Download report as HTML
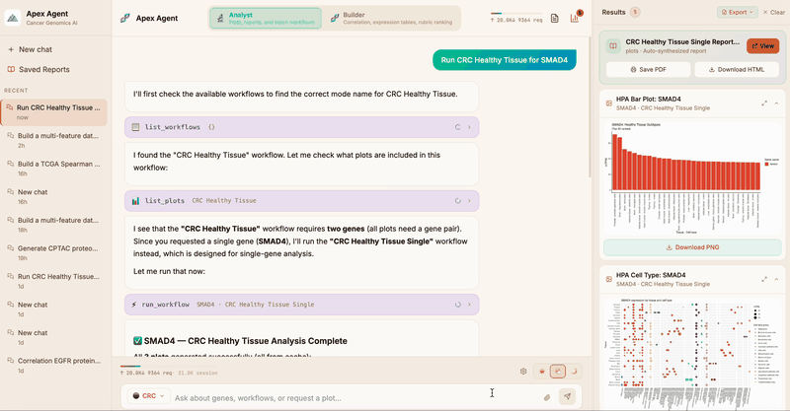790x411 pixels. point(736,69)
